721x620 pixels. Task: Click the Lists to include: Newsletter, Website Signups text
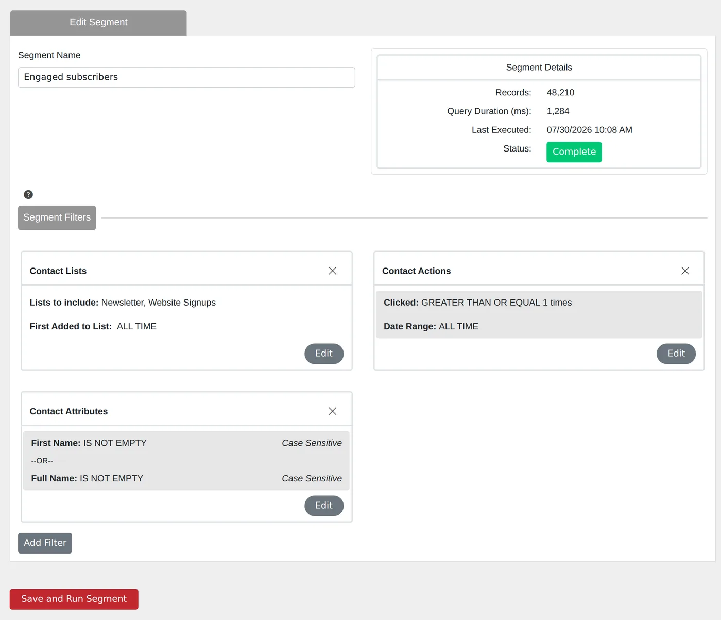click(x=123, y=303)
